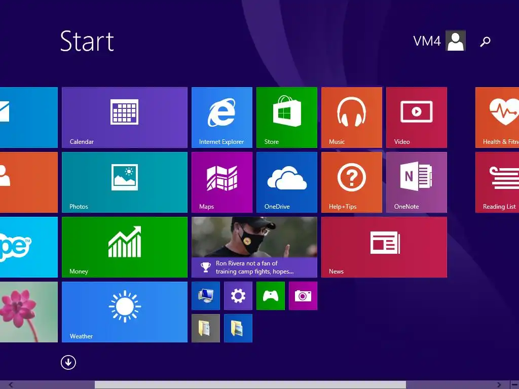Open the Money tile

point(125,247)
